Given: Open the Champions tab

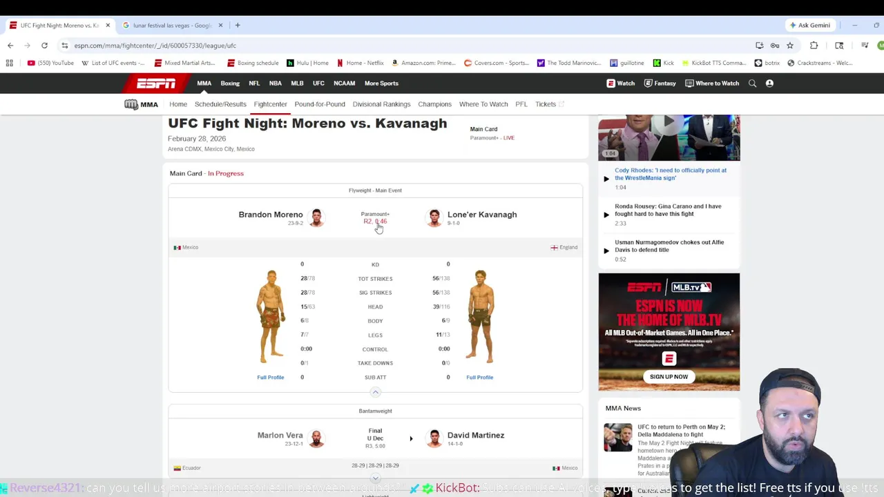Looking at the screenshot, I should coord(434,104).
